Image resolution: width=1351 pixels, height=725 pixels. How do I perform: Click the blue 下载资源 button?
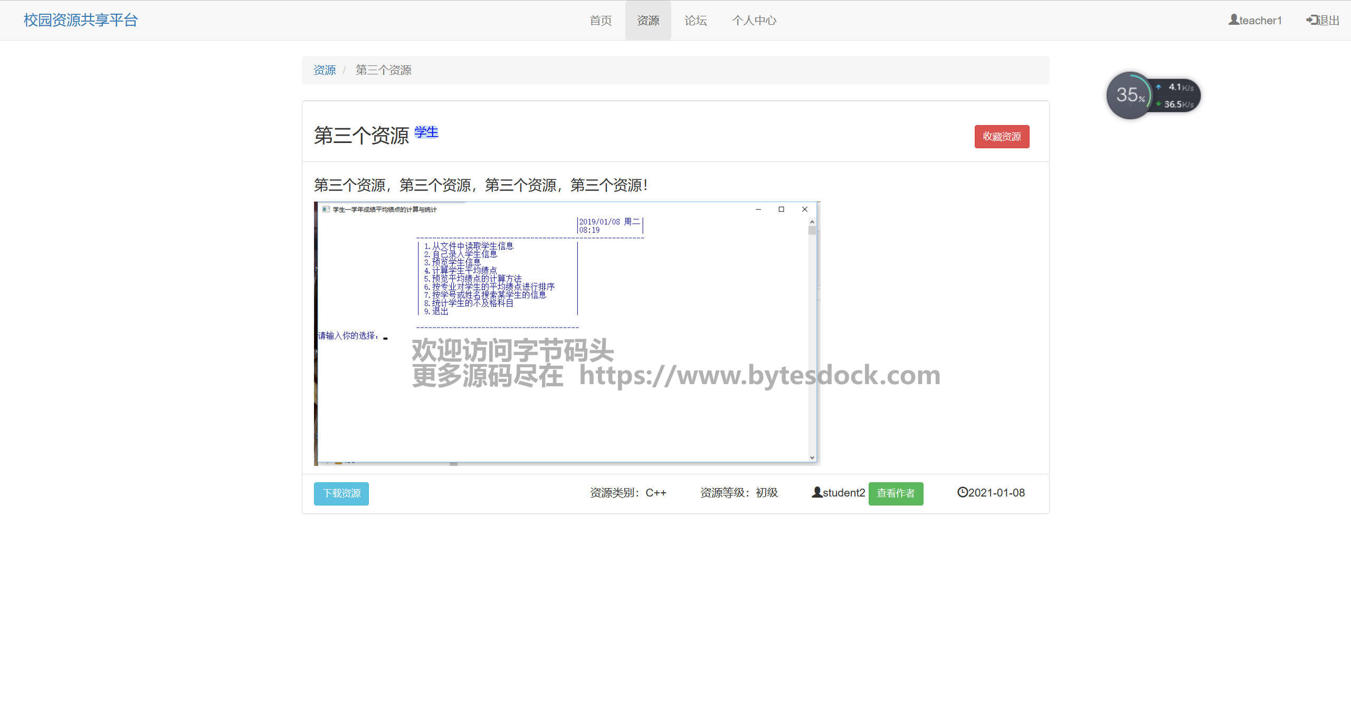pyautogui.click(x=341, y=493)
